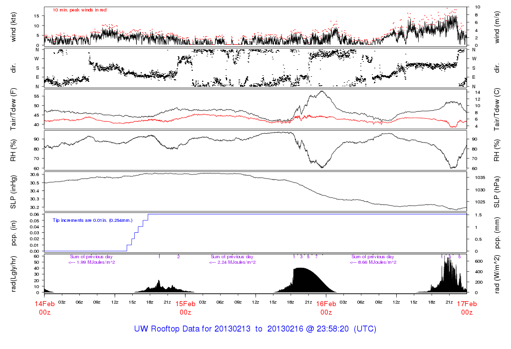Click the 2.24 MJoules/m^2 daily sum text
This screenshot has height=349, width=511.
232,262
